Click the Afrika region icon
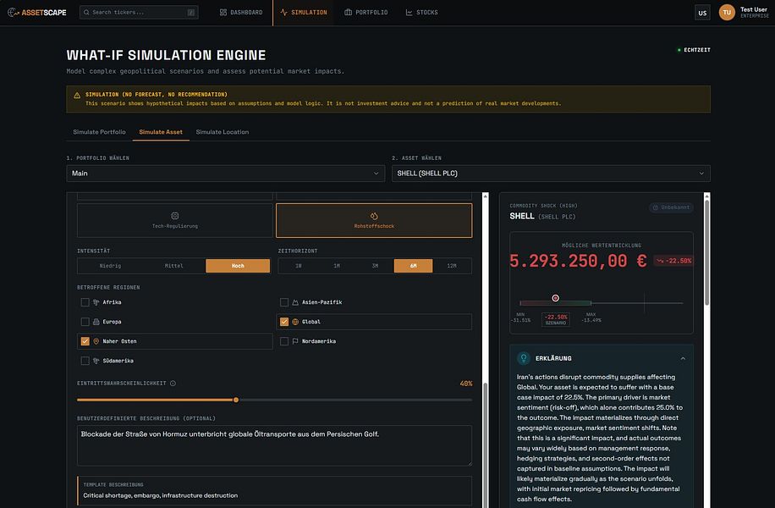Screen dimensions: 775x508 pyautogui.click(x=96, y=302)
